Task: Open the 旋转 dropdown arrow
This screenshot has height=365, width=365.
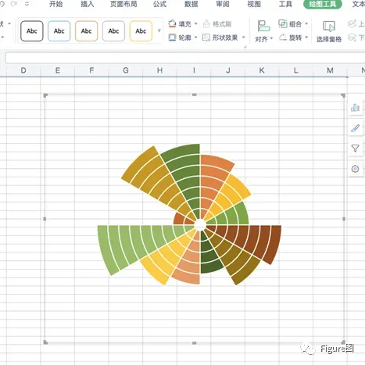Action: [x=306, y=38]
